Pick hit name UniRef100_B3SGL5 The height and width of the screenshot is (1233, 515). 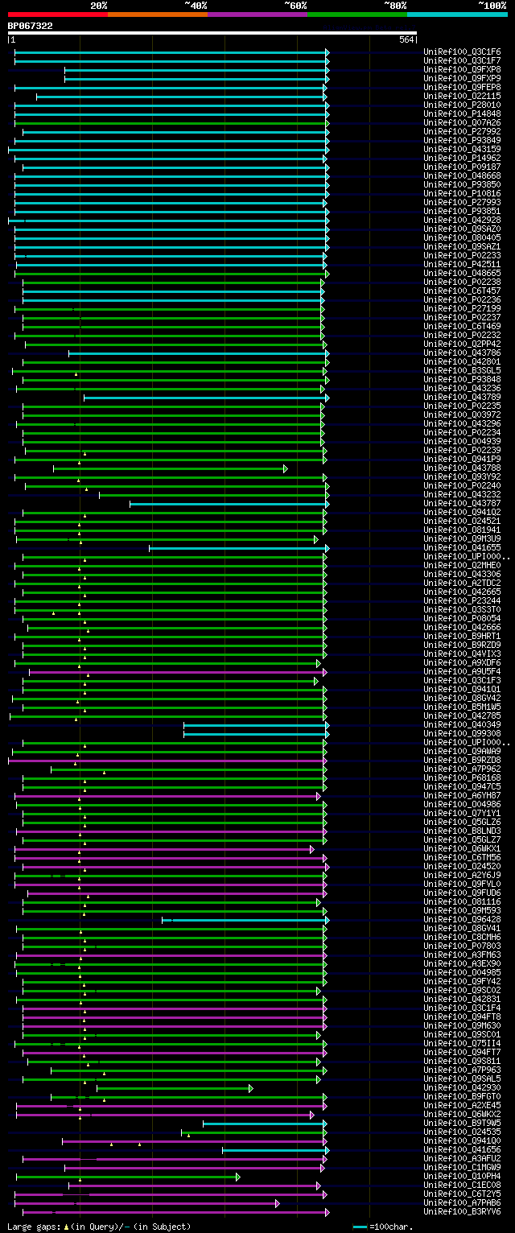pos(462,371)
